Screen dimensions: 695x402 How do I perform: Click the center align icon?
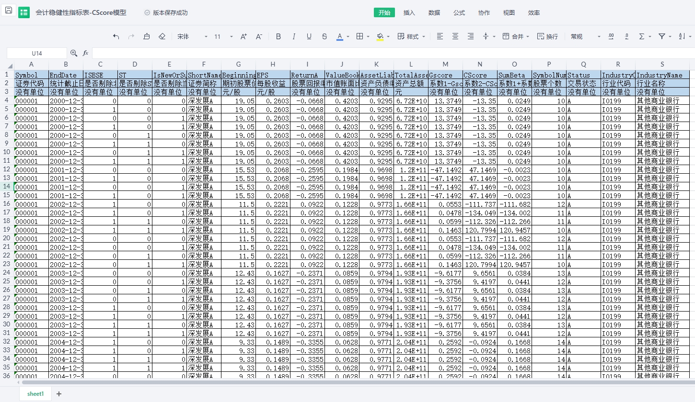pyautogui.click(x=455, y=36)
